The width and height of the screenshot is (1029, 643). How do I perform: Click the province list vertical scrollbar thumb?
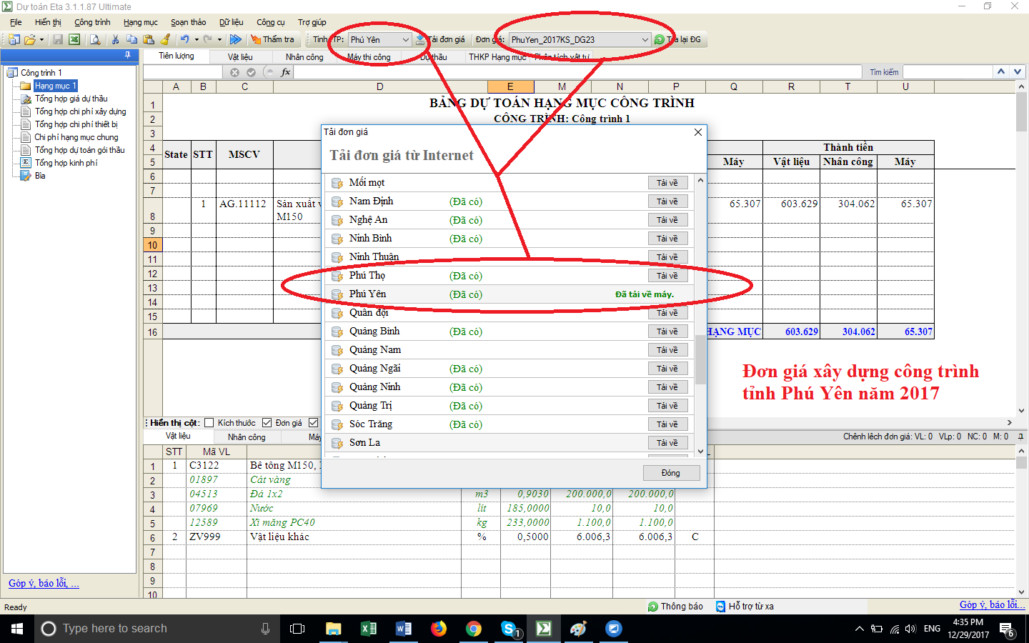[700, 360]
